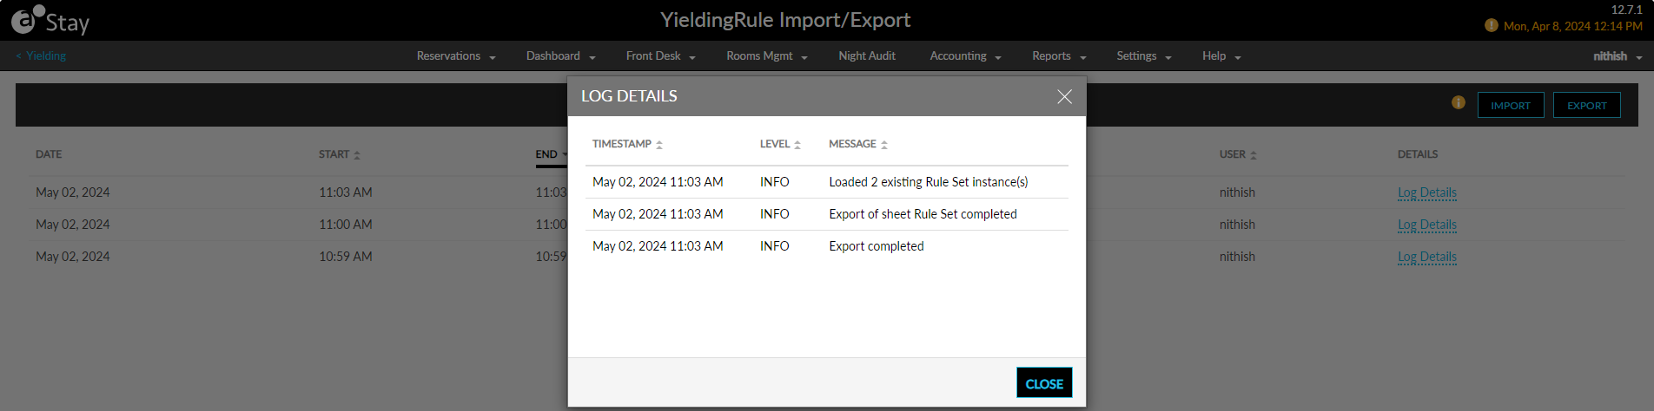The image size is (1654, 411).
Task: Open Log Details for the 11:00 AM entry
Action: 1427,225
